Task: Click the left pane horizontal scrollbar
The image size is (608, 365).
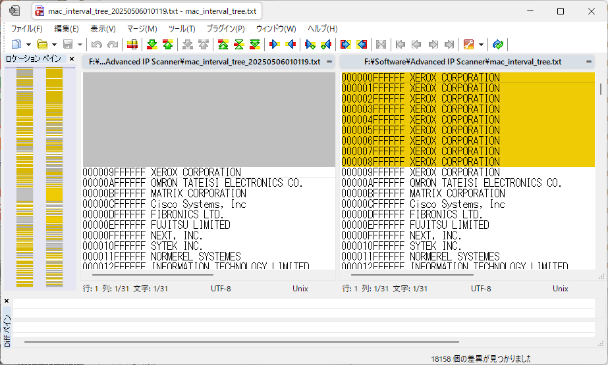Action: pyautogui.click(x=152, y=275)
